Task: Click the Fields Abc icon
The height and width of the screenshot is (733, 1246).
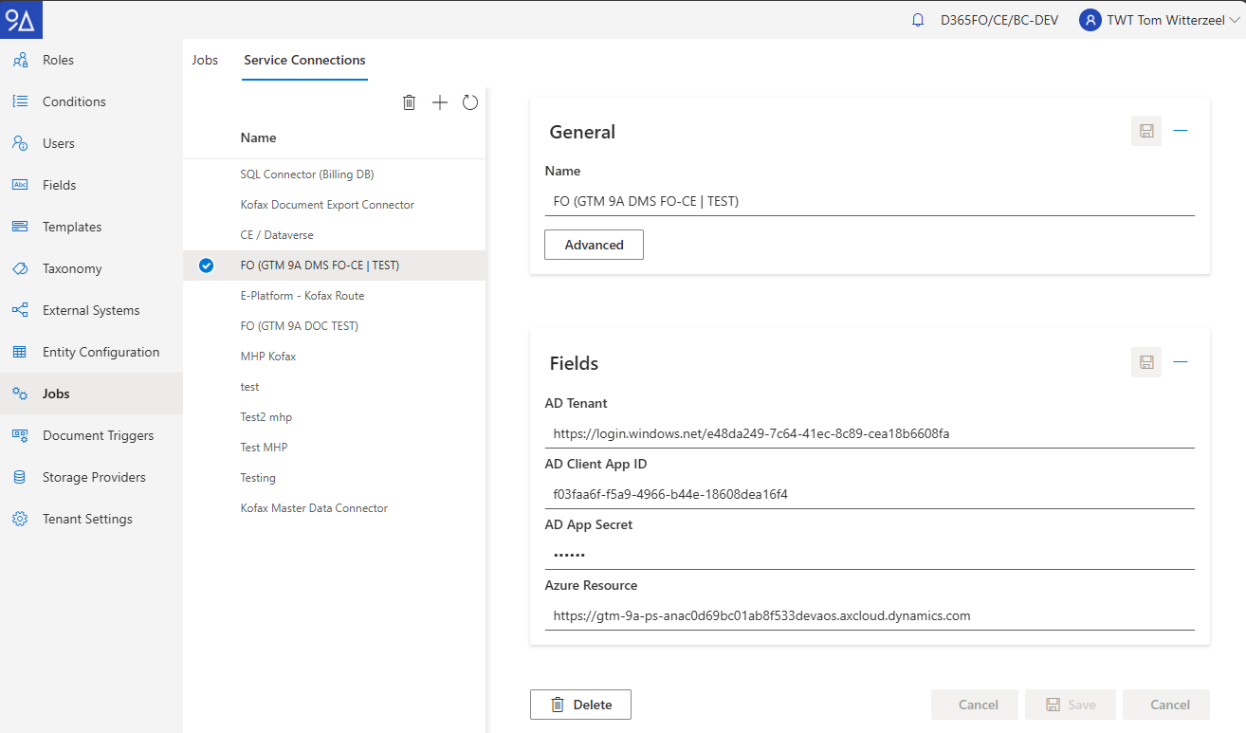Action: coord(20,185)
